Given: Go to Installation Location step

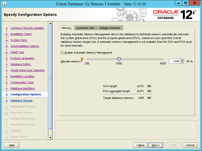Looking at the screenshot, I should 22,76.
